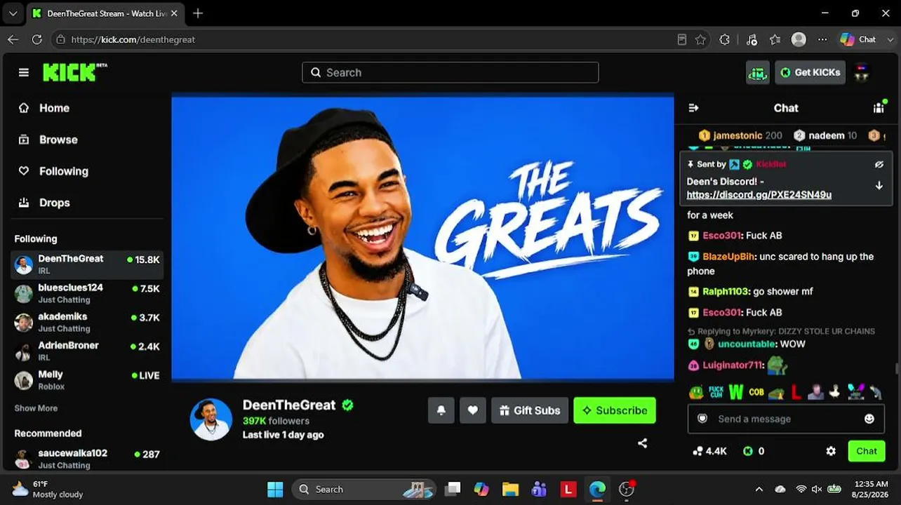Open recommended channel saucewalka102

click(87, 459)
